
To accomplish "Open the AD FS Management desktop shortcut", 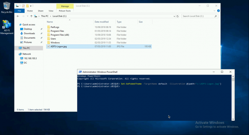I will click(7, 27).
